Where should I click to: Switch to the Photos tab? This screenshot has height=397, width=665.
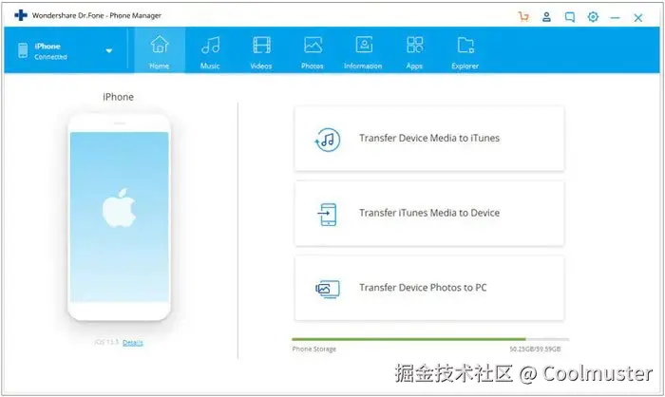click(x=313, y=50)
